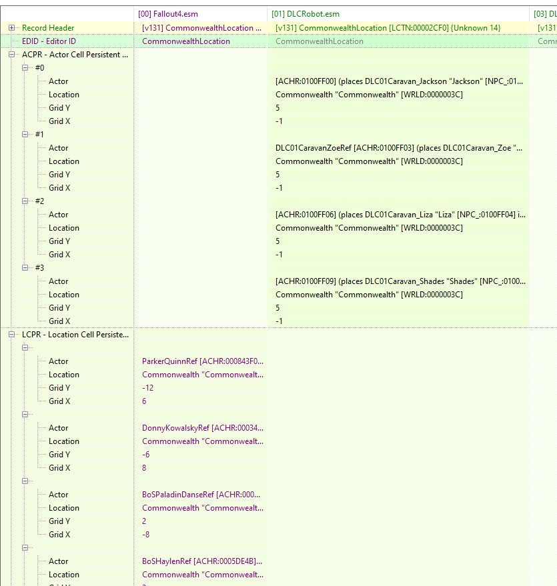Click Location value for ParkerQuinnRef entry
Viewport: 557px width, 586px height.
pyautogui.click(x=203, y=375)
